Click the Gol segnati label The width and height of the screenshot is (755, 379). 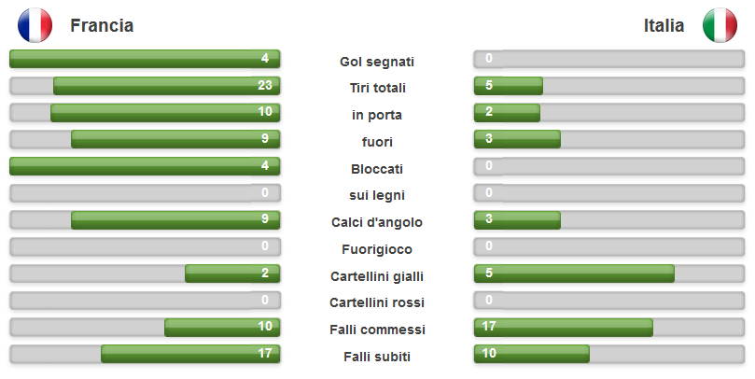(x=377, y=62)
